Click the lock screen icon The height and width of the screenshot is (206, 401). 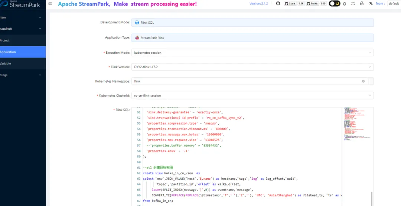pyautogui.click(x=361, y=4)
